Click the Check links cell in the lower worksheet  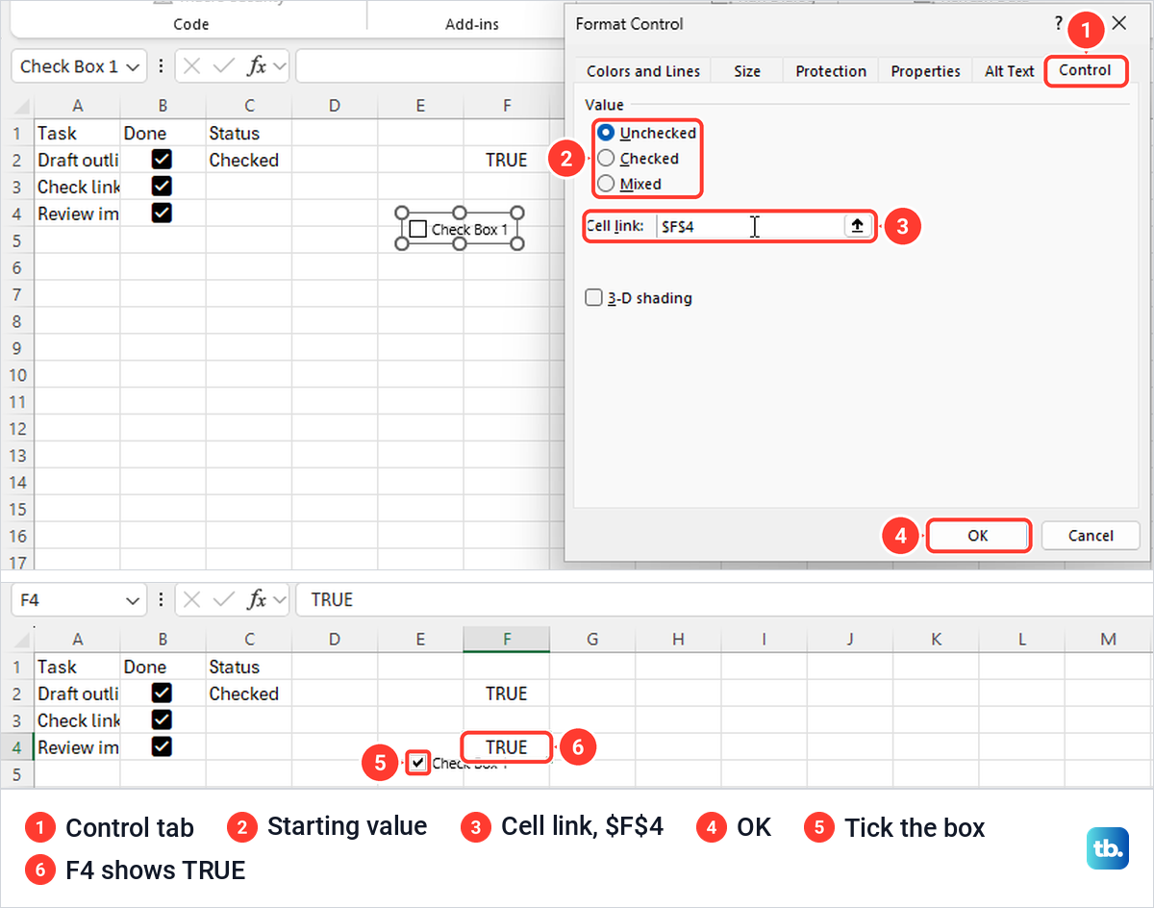pyautogui.click(x=77, y=719)
